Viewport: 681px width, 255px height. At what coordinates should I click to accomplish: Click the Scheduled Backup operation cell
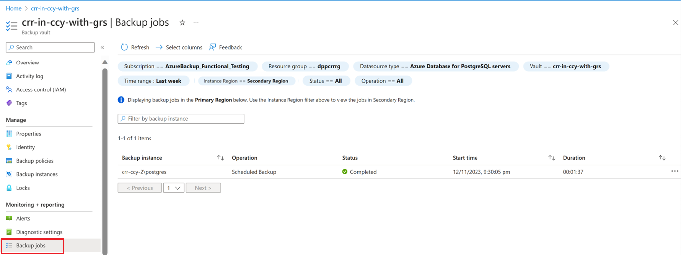tap(254, 172)
